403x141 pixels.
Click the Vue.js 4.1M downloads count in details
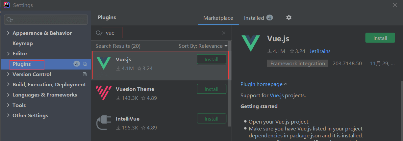276,51
